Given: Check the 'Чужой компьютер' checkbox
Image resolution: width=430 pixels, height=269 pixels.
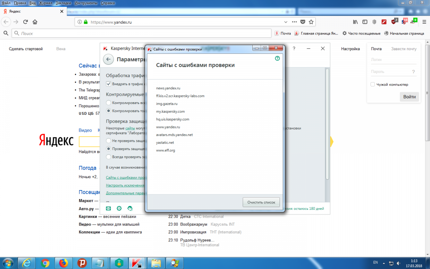Looking at the screenshot, I should tap(373, 85).
